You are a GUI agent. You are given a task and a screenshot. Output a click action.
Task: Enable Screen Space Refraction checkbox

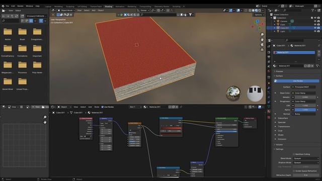click(294, 171)
